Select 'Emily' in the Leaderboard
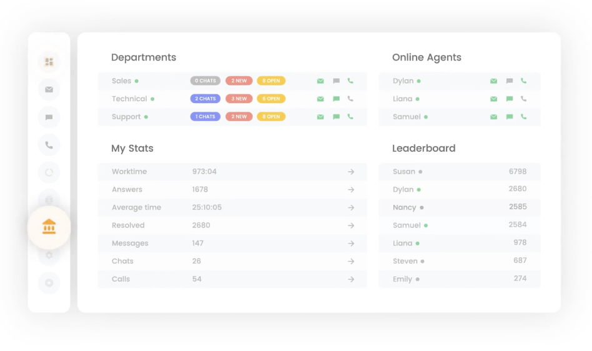 402,279
